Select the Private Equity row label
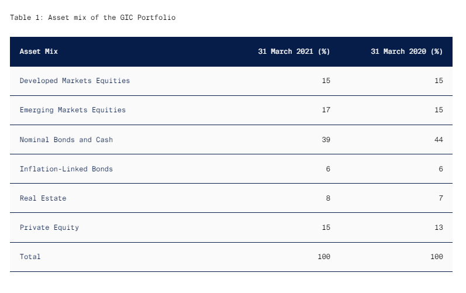 pos(49,227)
